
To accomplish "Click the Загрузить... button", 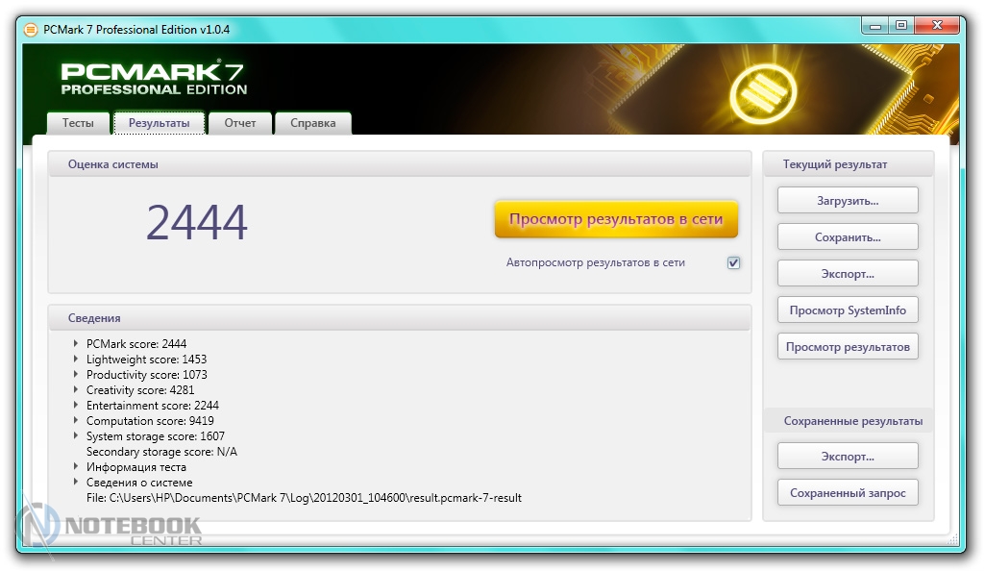I will tap(847, 201).
